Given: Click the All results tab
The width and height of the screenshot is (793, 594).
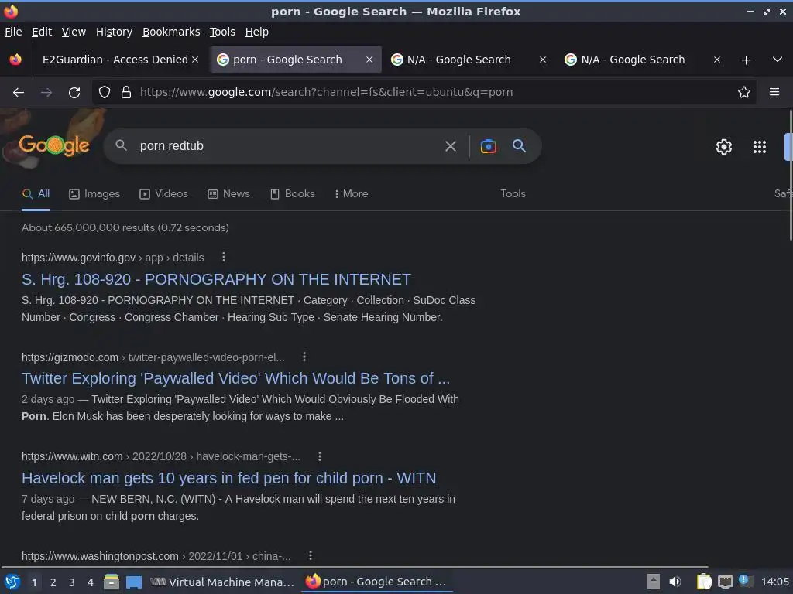Looking at the screenshot, I should click(36, 194).
